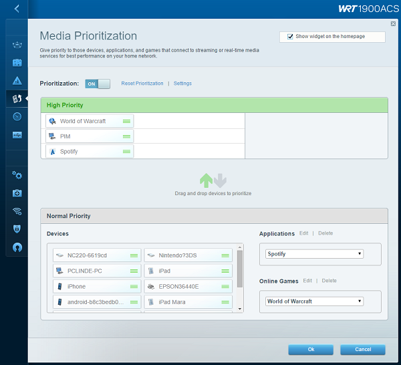Select the PCLINDE-PC device entry
401x365 pixels.
tap(97, 271)
